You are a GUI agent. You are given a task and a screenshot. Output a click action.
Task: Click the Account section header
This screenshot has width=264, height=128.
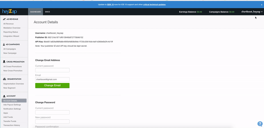(x=11, y=96)
